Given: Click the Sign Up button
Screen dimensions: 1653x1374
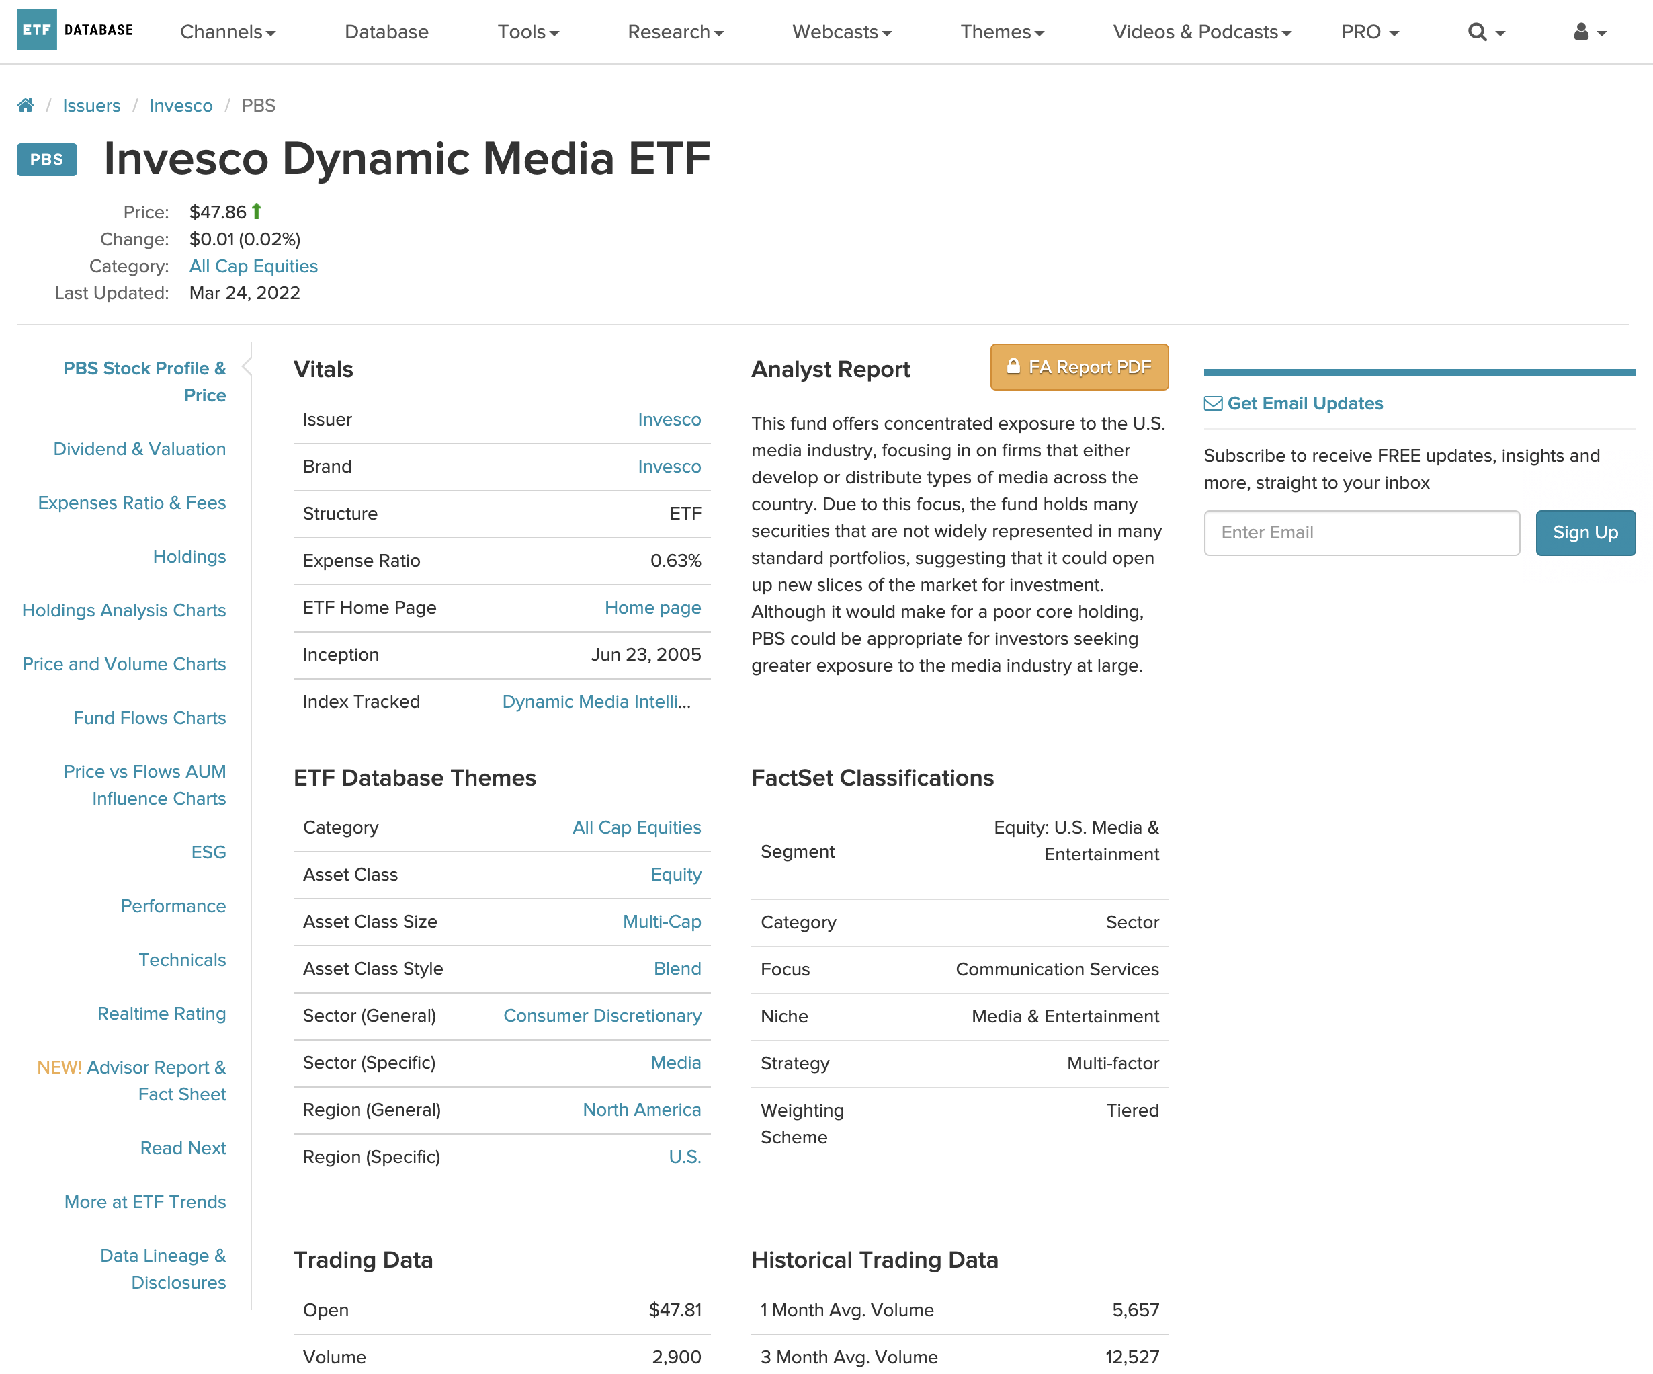Looking at the screenshot, I should point(1585,533).
